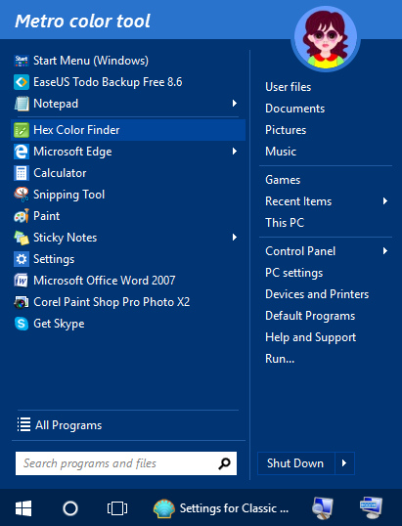Image resolution: width=402 pixels, height=526 pixels.
Task: Click the Control Panel label
Action: coord(300,251)
